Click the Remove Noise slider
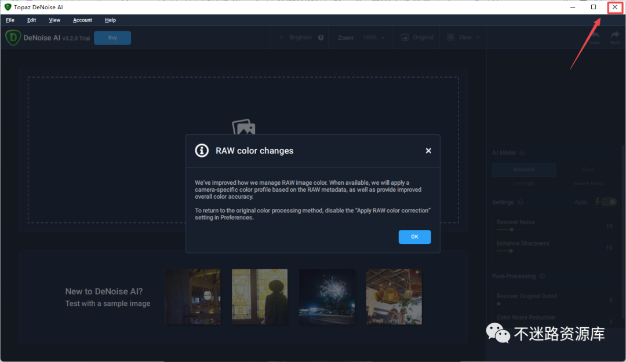Viewport: 626px width, 362px height. 543,229
